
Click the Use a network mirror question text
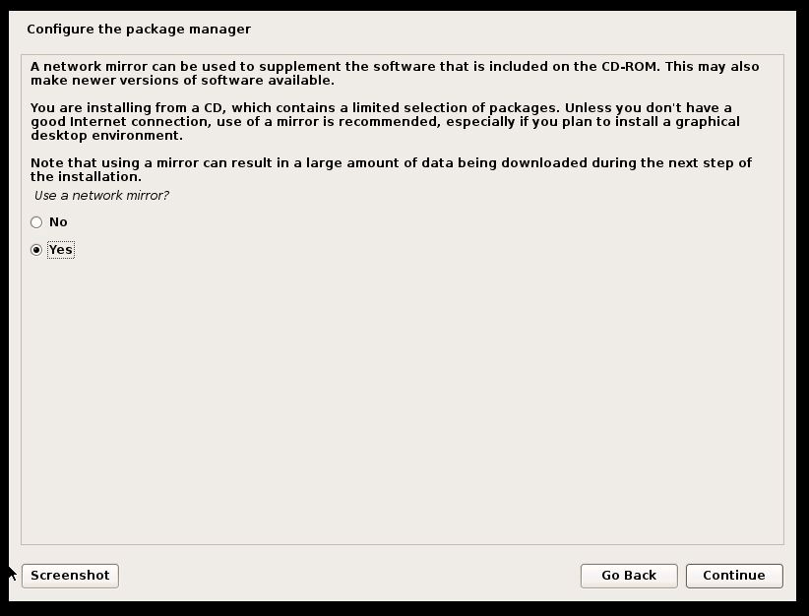[101, 197]
